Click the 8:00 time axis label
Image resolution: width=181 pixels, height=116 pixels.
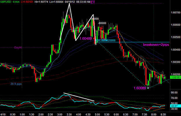tap(154, 114)
